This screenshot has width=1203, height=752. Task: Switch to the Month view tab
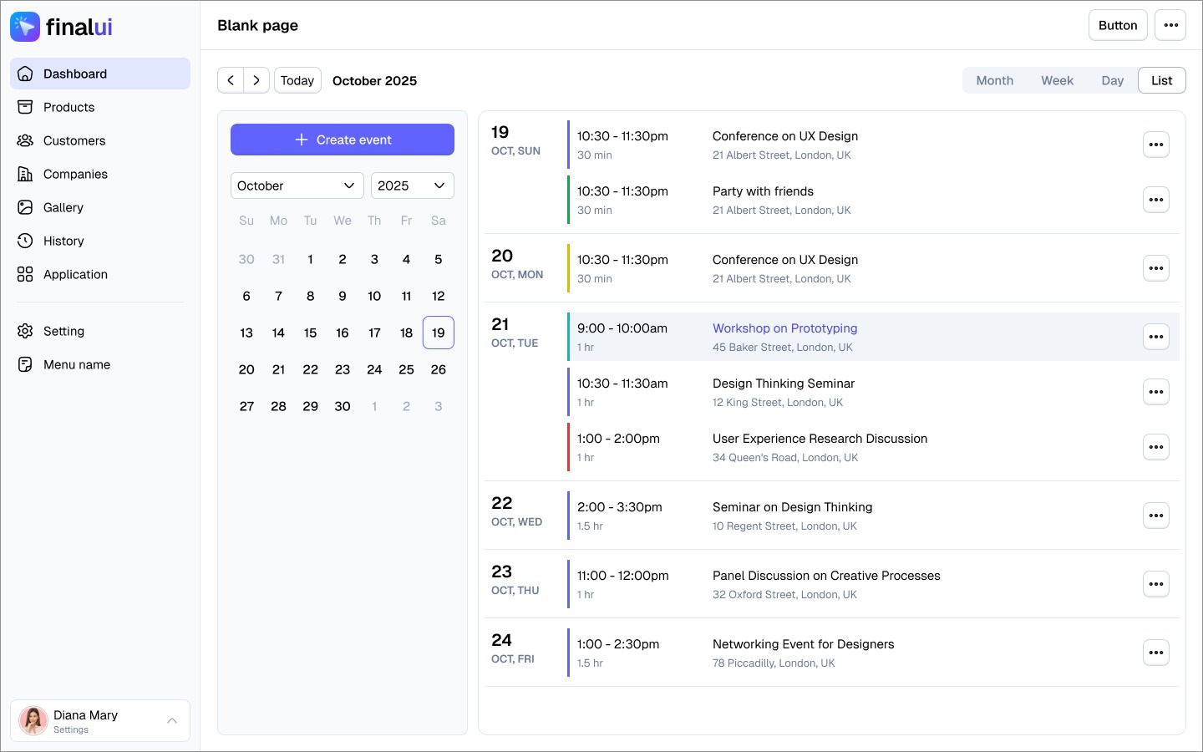[994, 80]
